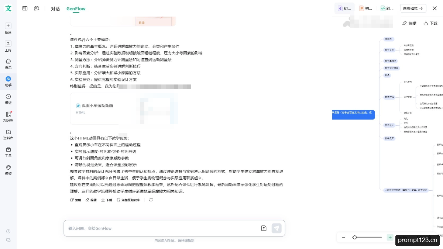Switch to the GenFlow tab

(x=76, y=8)
